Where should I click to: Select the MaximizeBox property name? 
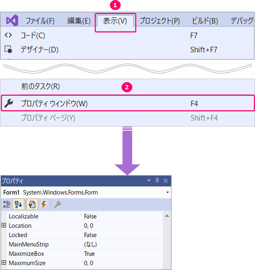pos(26,254)
